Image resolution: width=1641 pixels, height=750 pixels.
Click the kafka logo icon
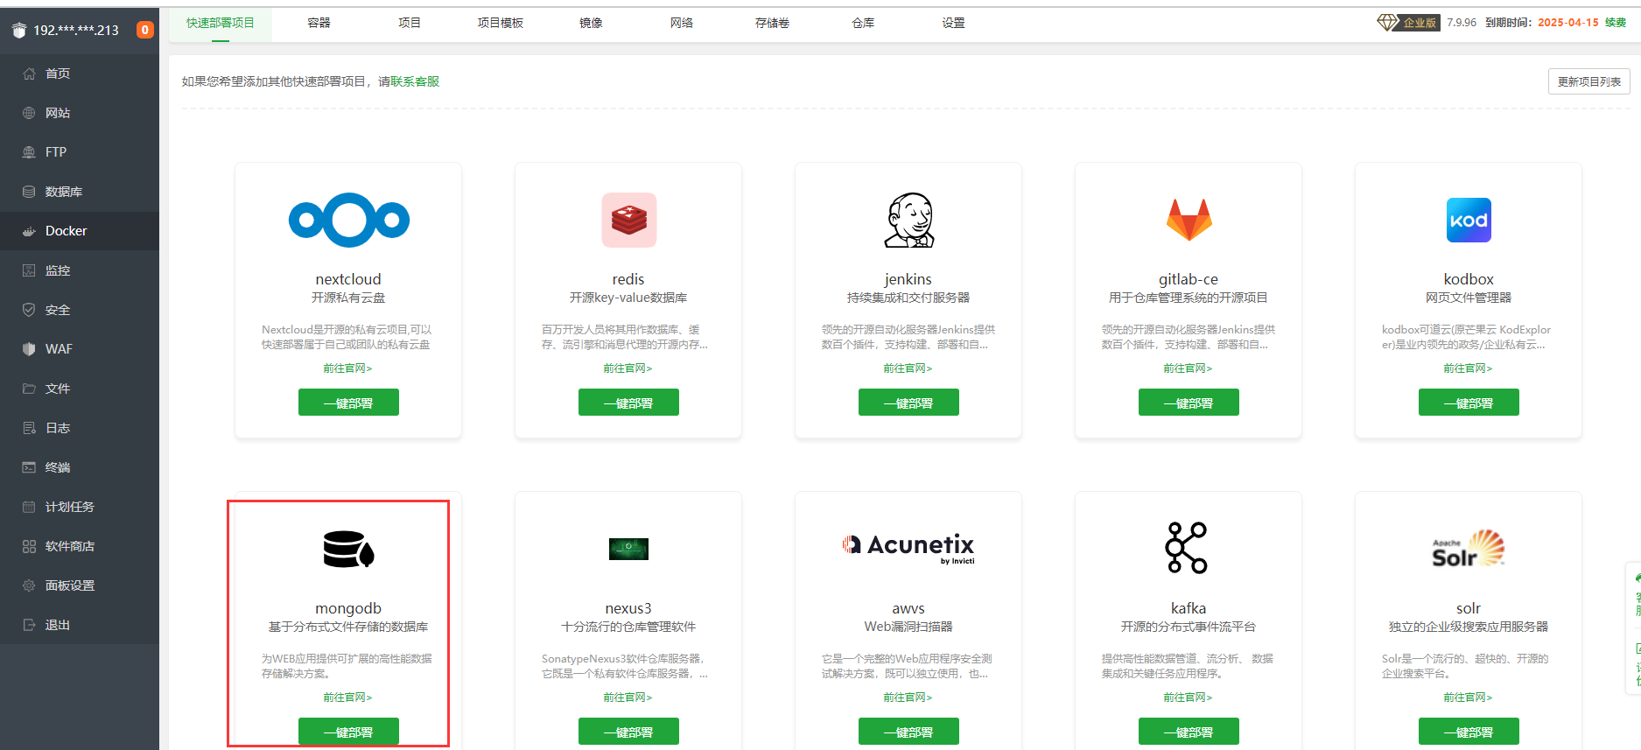pyautogui.click(x=1187, y=548)
